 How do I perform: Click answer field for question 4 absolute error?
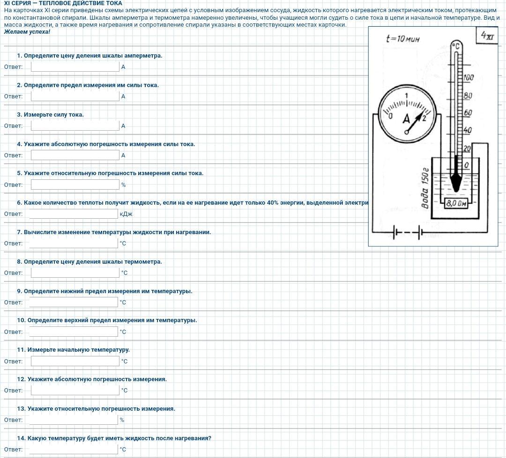[x=75, y=155]
